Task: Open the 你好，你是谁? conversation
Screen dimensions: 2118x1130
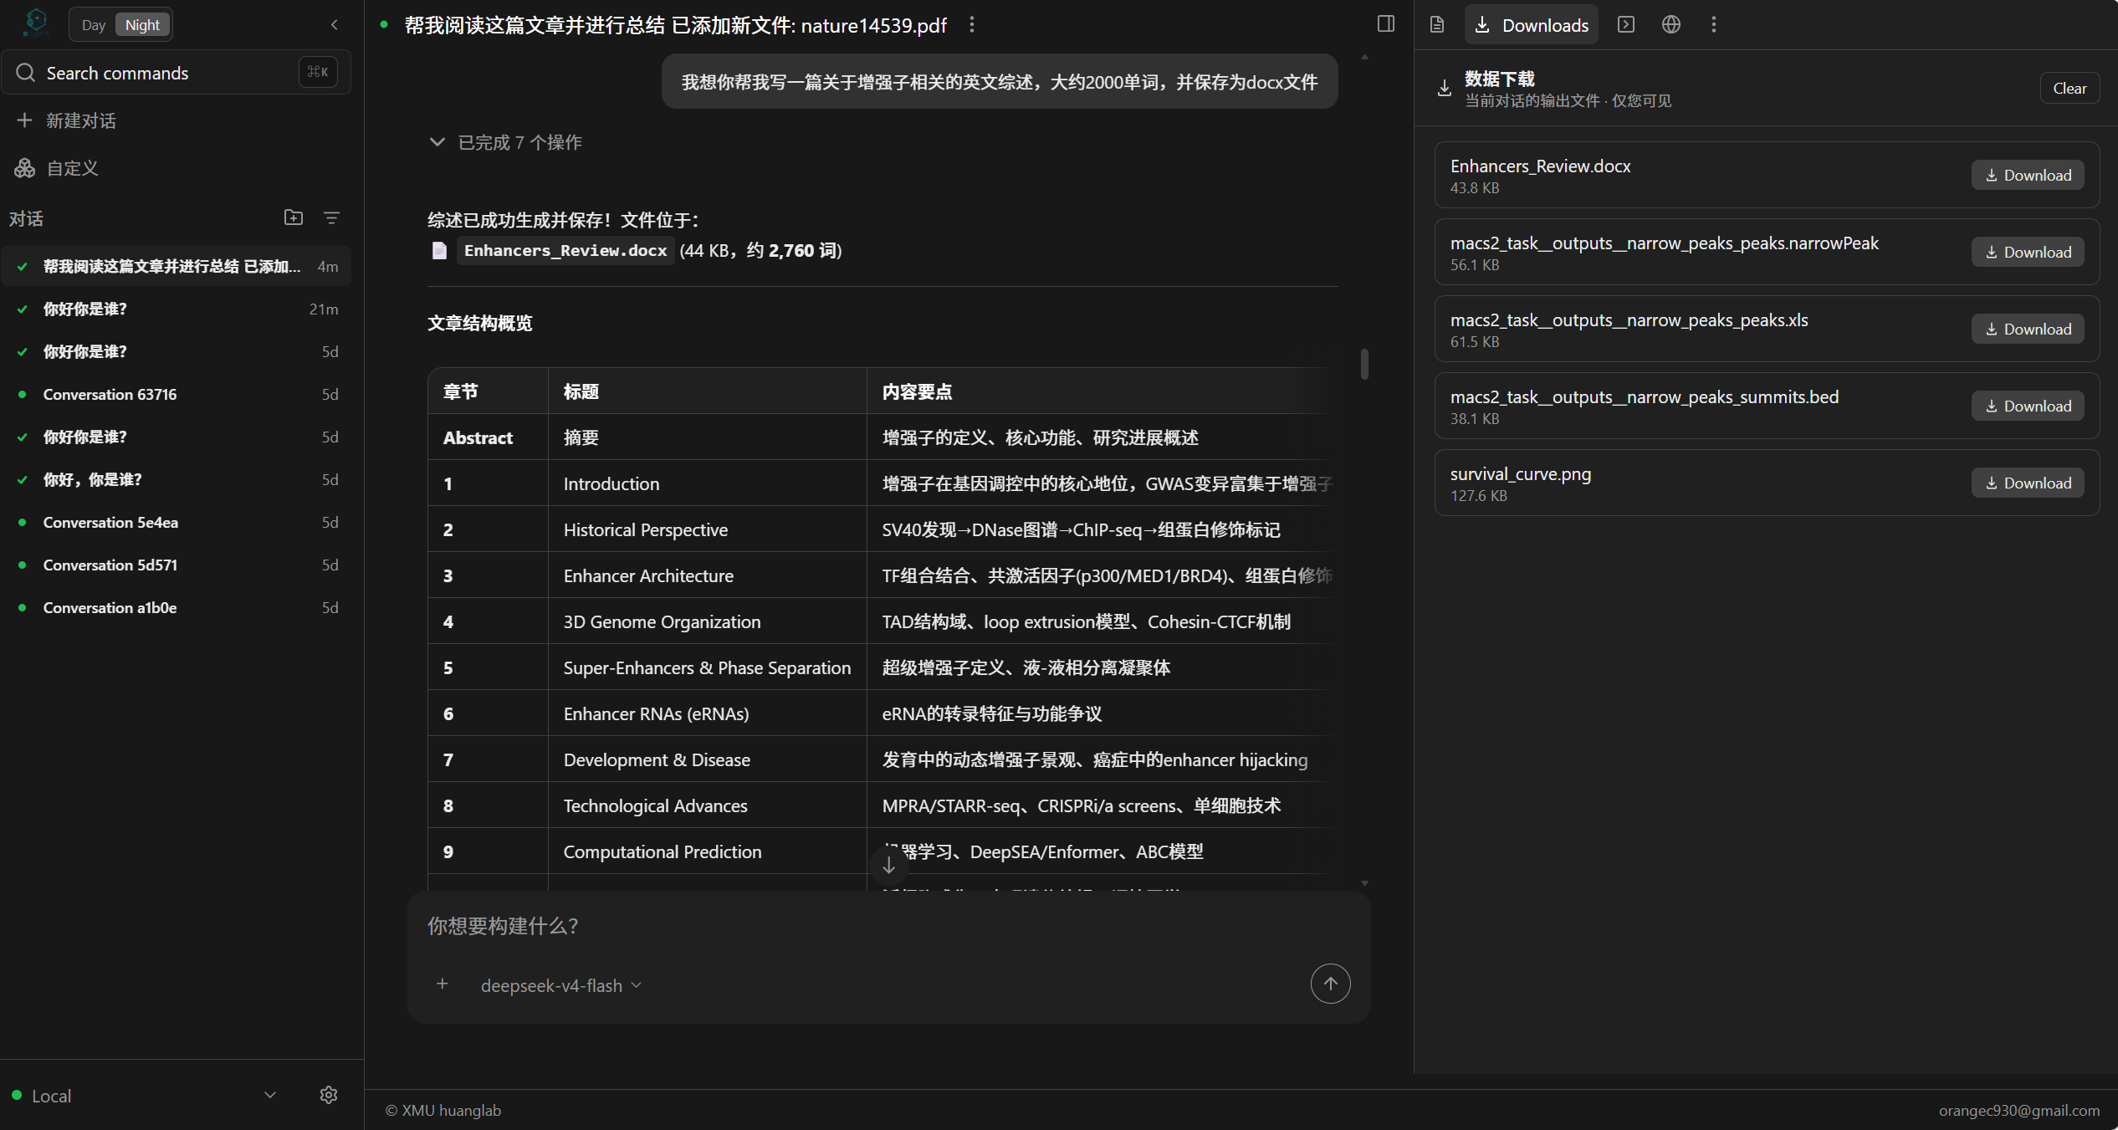Action: [x=176, y=479]
